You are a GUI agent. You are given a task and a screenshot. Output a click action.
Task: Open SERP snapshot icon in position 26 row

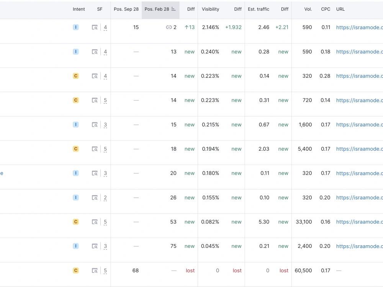(95, 198)
